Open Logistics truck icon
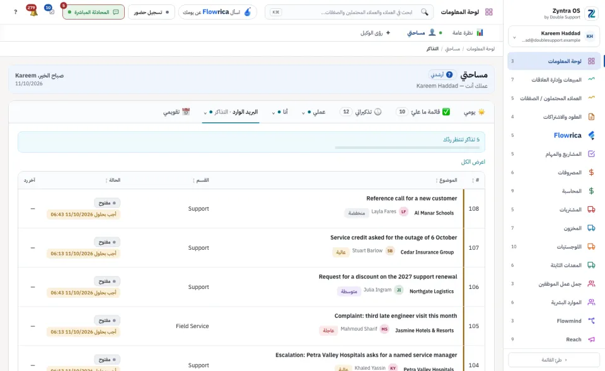 [x=591, y=246]
